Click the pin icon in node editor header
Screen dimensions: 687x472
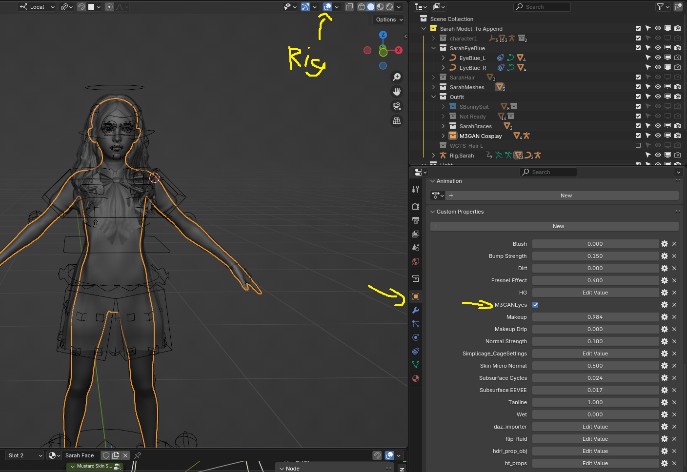point(138,455)
